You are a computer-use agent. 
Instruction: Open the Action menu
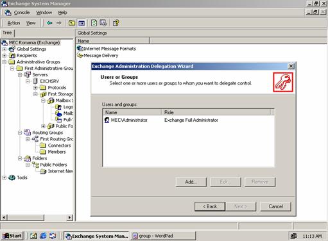pyautogui.click(x=13, y=23)
